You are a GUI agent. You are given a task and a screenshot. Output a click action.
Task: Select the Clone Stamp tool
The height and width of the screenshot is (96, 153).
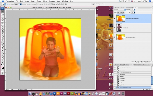[3, 31]
